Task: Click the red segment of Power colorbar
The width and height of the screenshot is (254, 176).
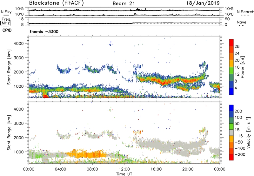Action: [x=231, y=43]
